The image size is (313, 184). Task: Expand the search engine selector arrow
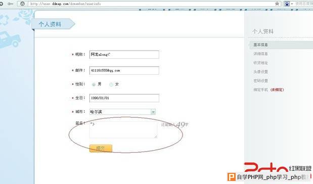click(292, 4)
